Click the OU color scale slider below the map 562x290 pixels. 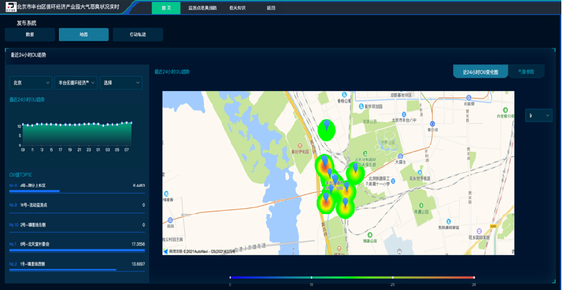click(x=352, y=278)
